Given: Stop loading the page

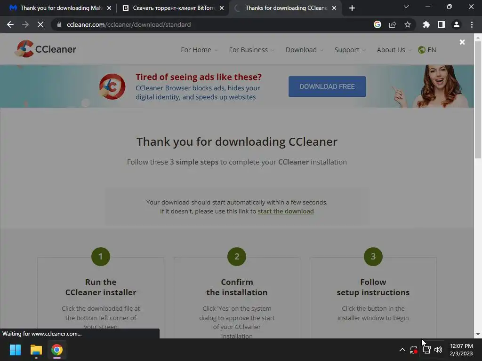Looking at the screenshot, I should click(40, 24).
